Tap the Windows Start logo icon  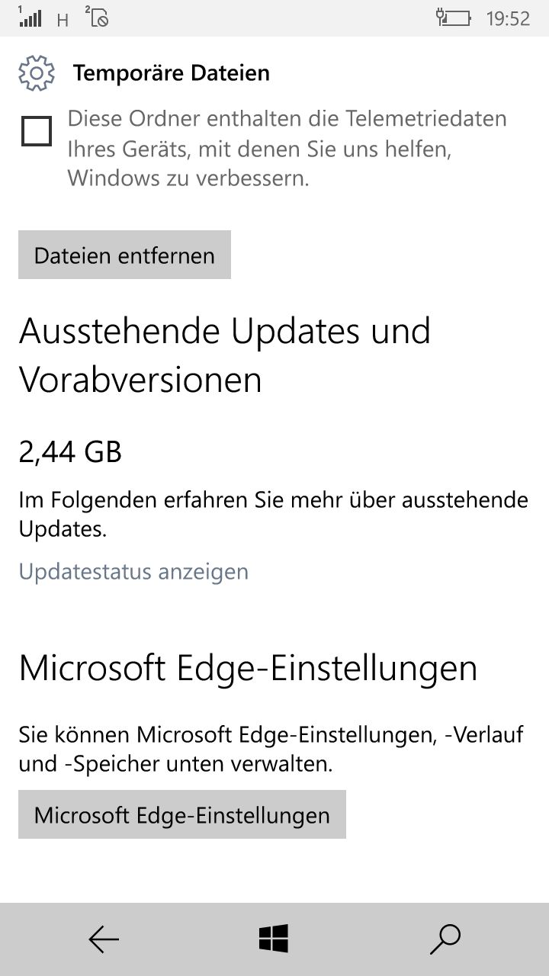click(274, 939)
